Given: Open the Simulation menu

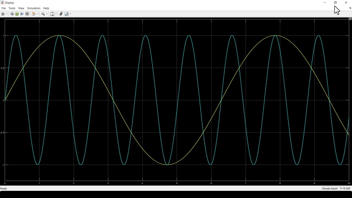Looking at the screenshot, I should [x=34, y=8].
